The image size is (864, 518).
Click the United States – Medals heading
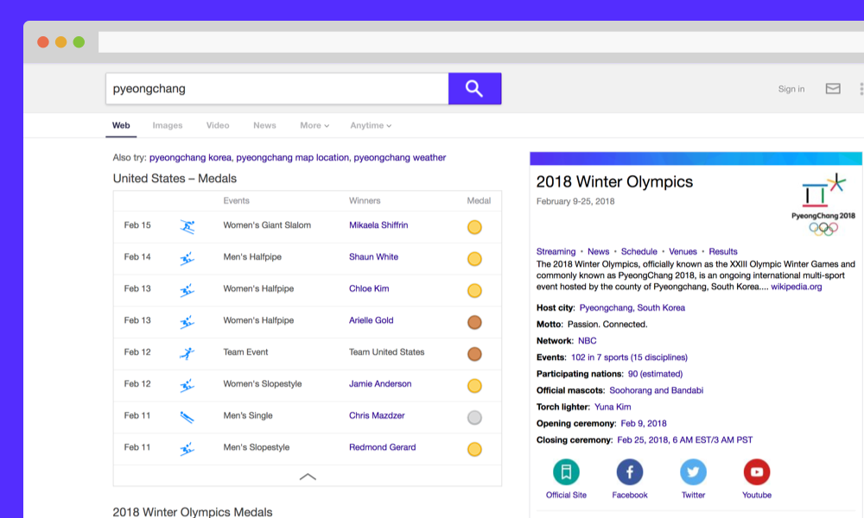click(175, 179)
